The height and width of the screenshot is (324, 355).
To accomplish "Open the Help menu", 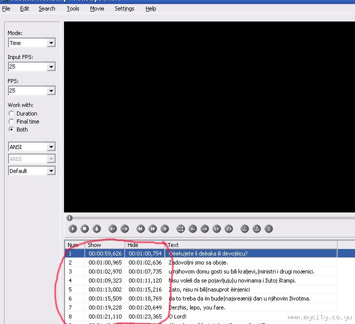I will tap(151, 8).
